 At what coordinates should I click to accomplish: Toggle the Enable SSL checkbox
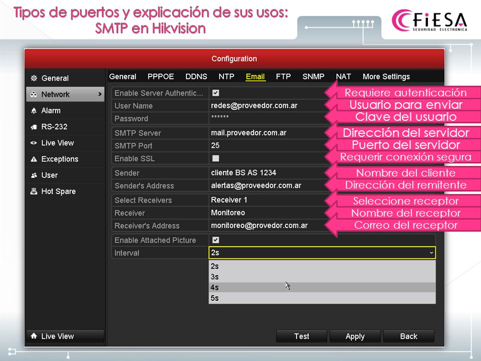215,158
